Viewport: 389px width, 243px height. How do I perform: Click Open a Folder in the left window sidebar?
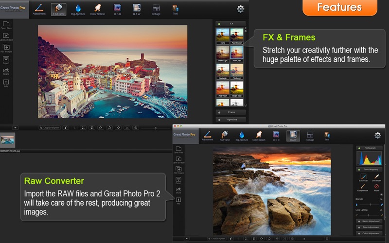click(6, 37)
